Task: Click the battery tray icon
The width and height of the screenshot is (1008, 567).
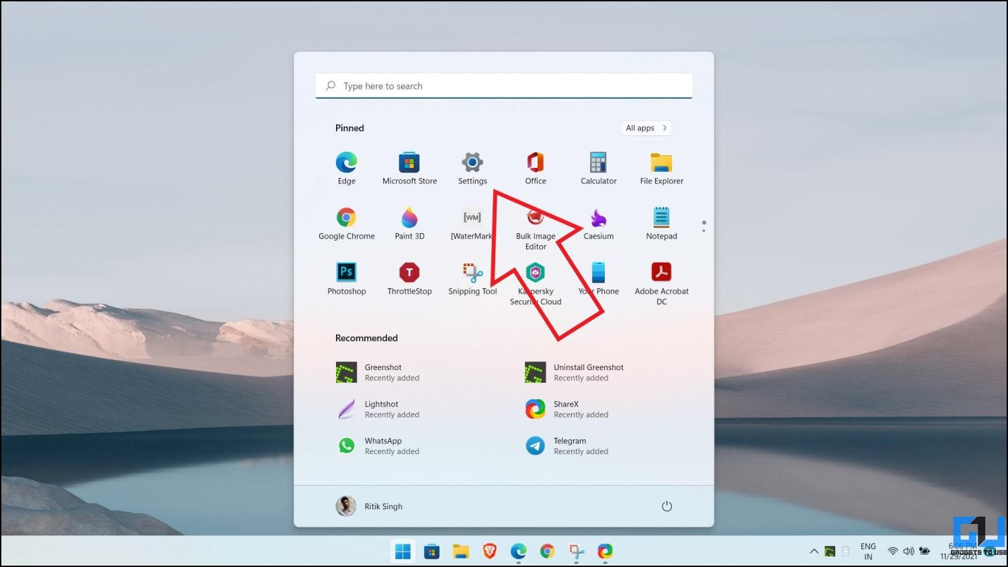Action: (925, 552)
